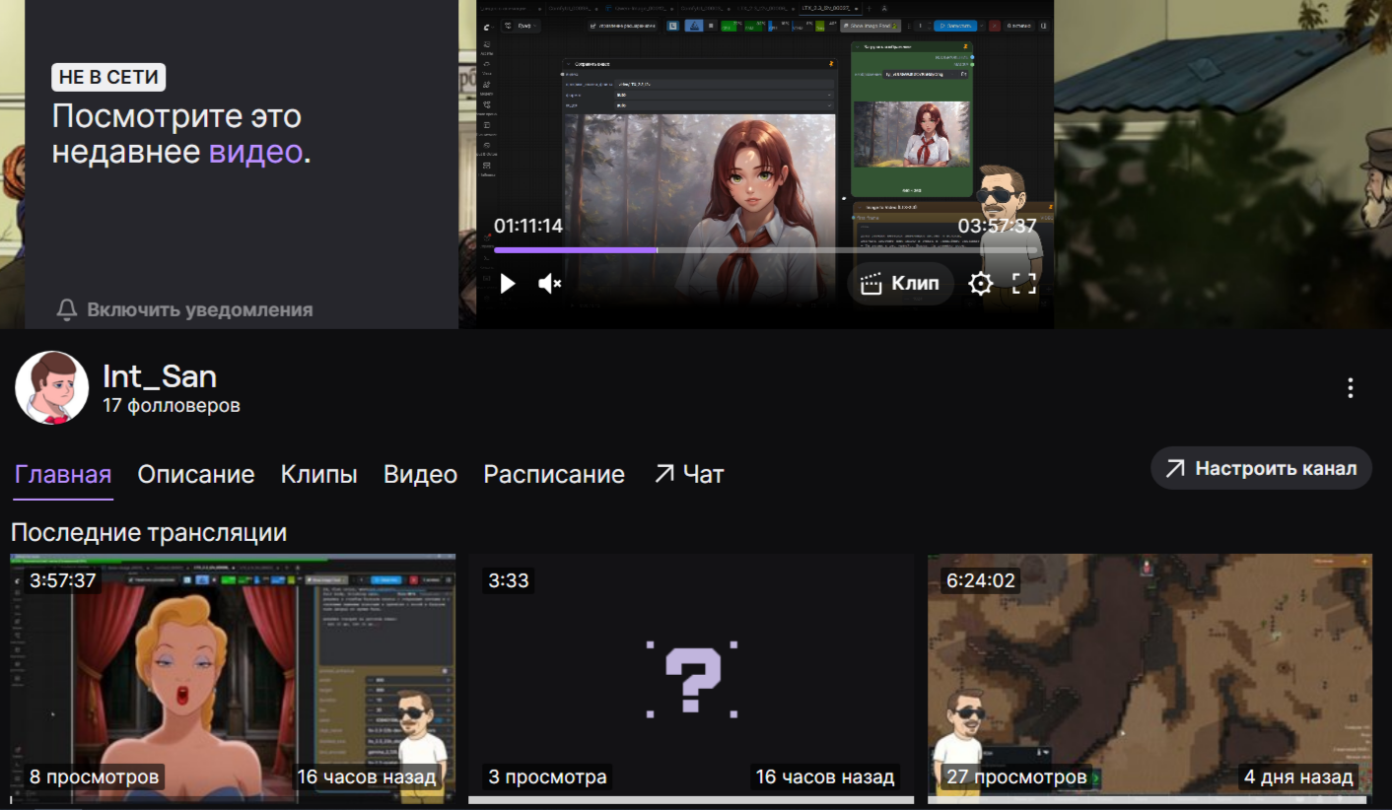Open the Клипы tab

(x=319, y=474)
